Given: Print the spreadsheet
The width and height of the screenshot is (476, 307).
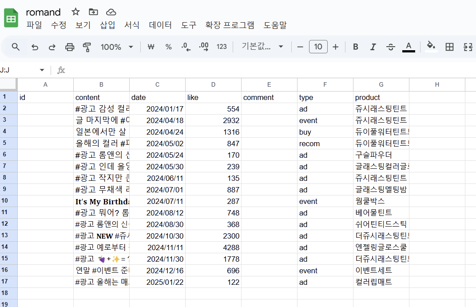Looking at the screenshot, I should [70, 47].
